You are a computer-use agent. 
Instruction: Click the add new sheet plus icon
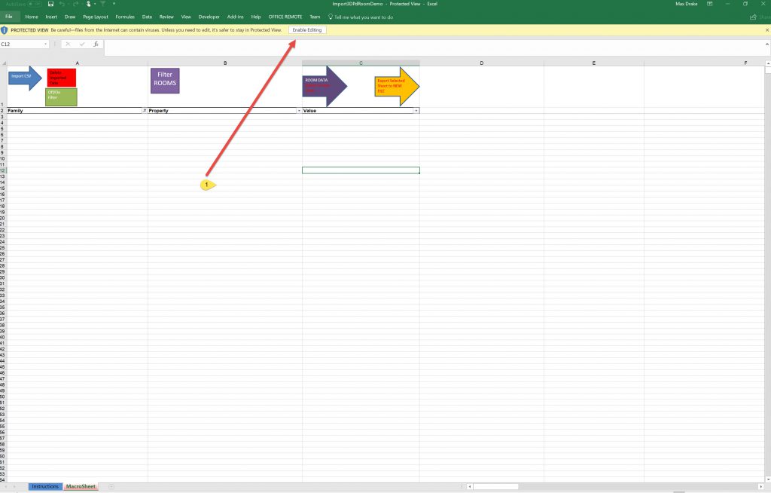(111, 486)
